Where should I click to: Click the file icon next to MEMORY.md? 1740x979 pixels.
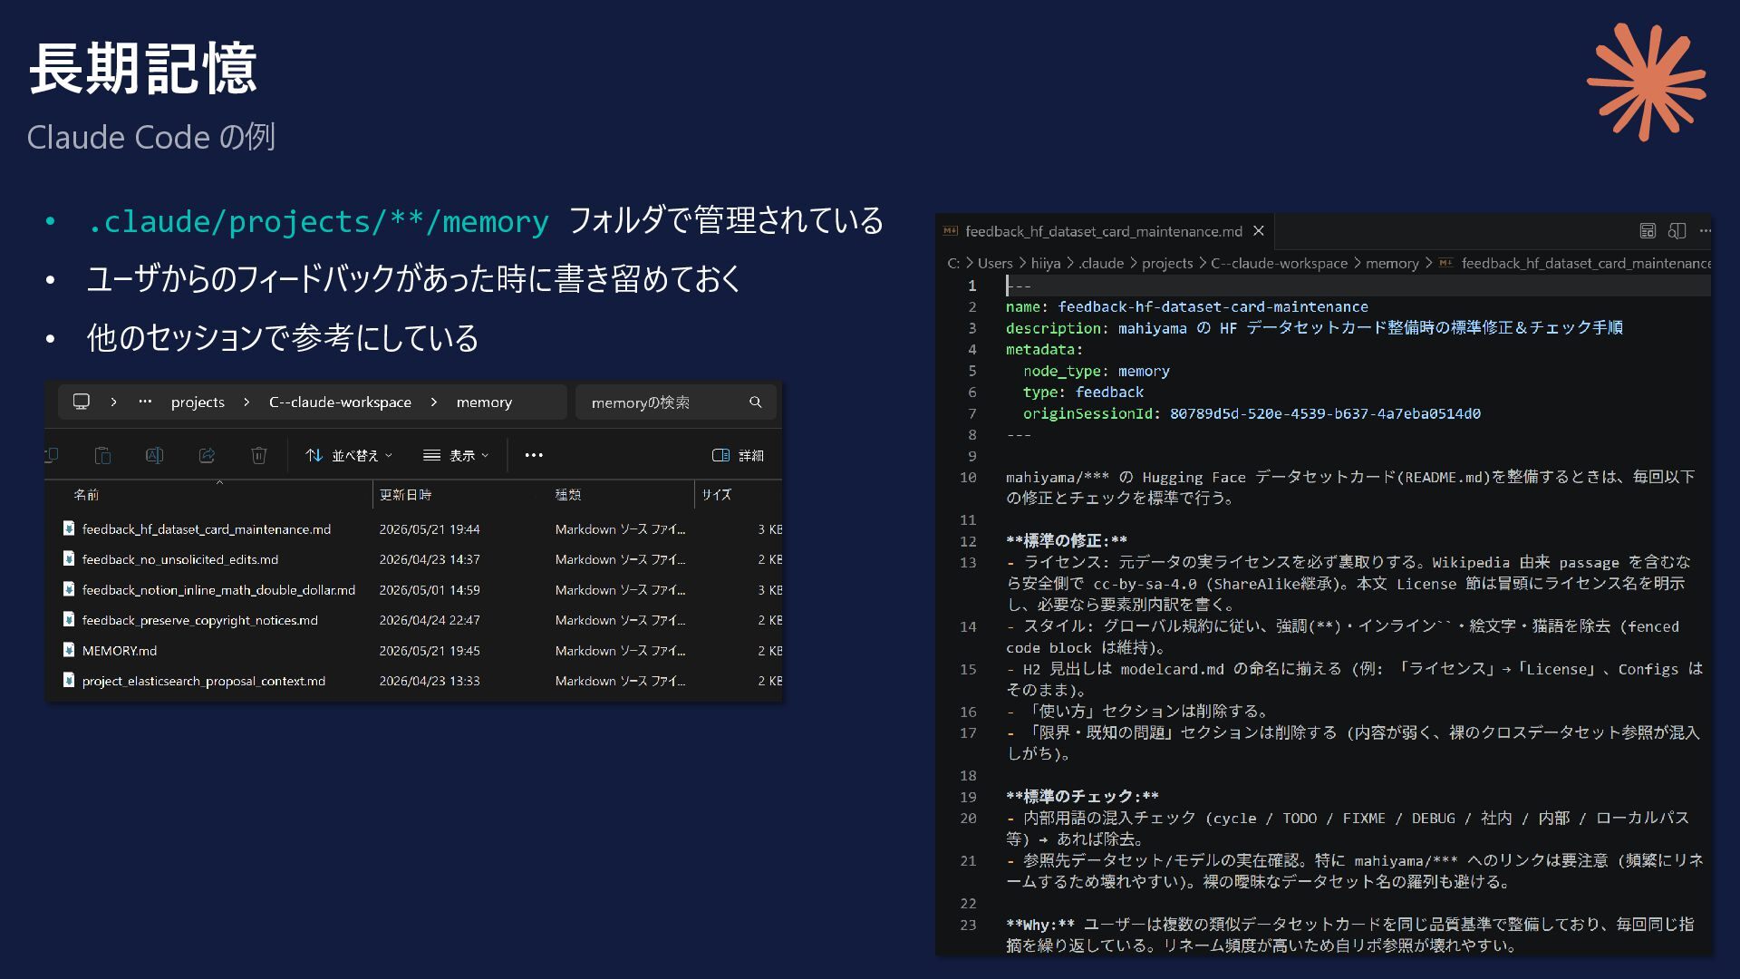click(x=69, y=650)
